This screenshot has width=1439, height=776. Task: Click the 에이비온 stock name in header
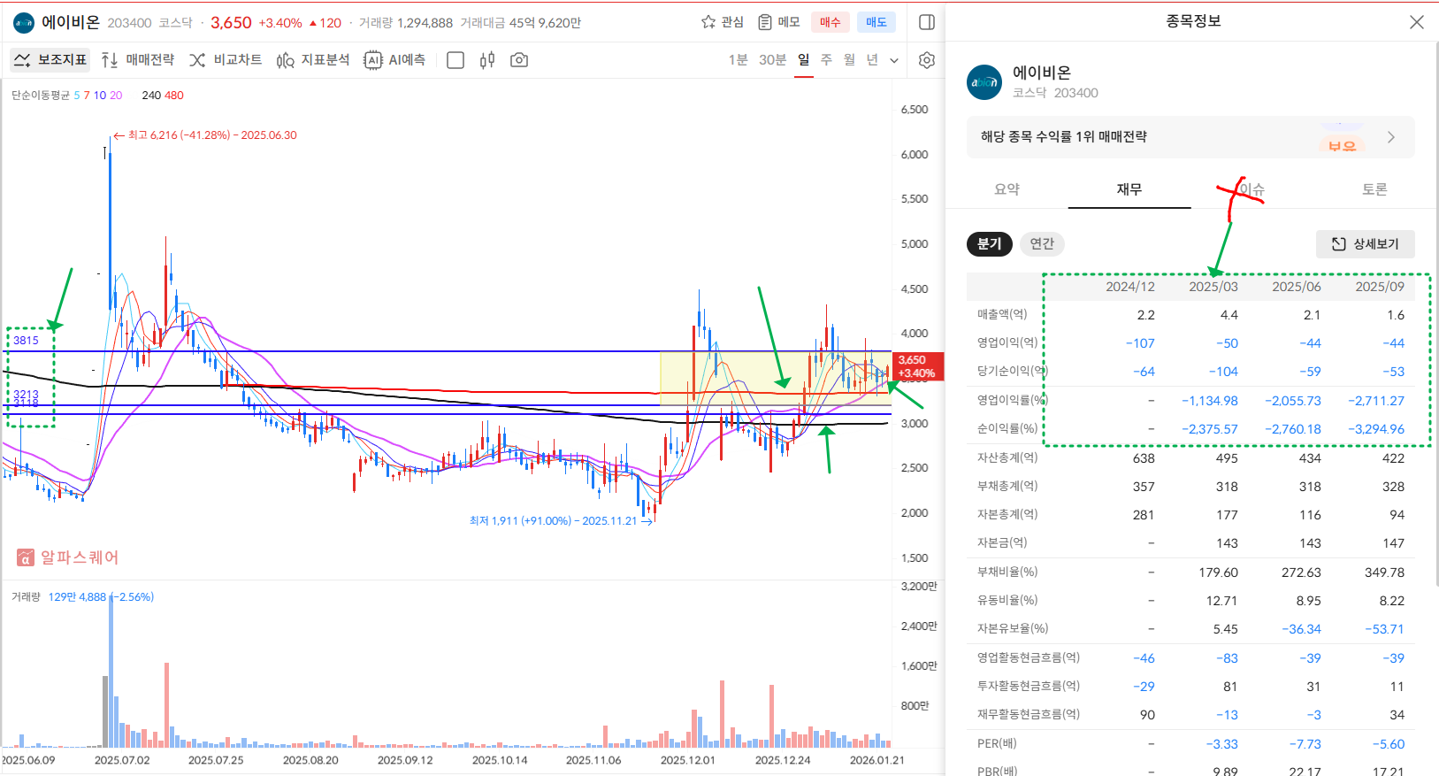point(71,22)
